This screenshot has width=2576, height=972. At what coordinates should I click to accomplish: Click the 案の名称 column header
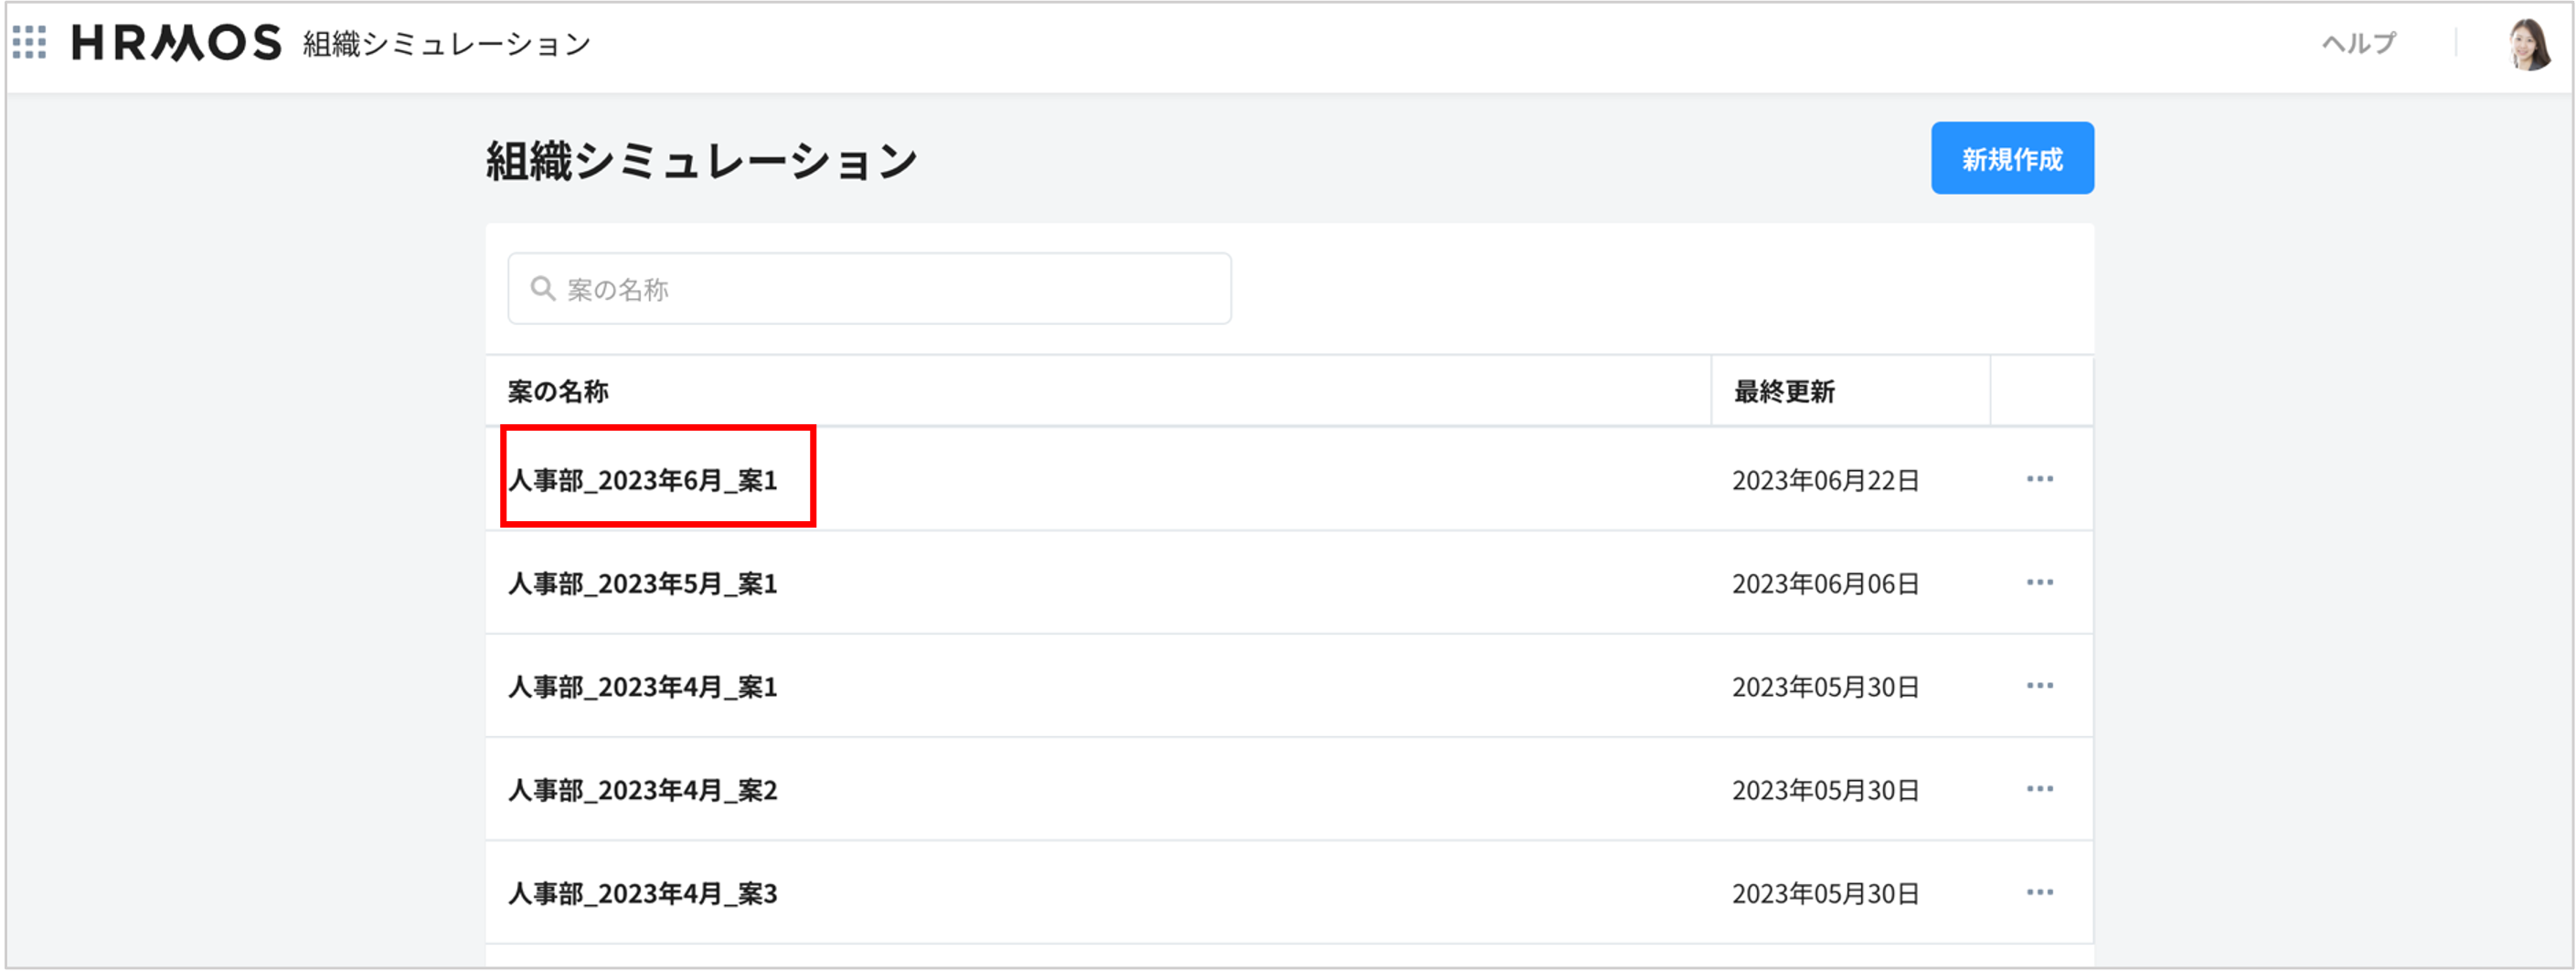tap(558, 391)
